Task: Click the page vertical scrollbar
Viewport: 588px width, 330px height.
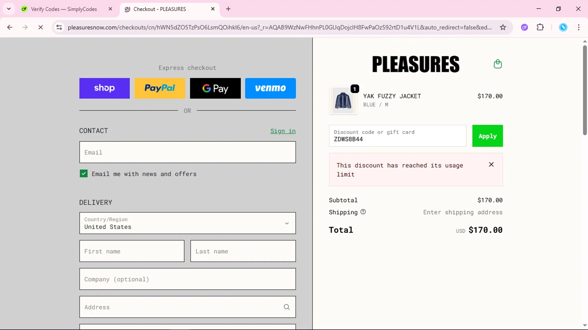Action: (584, 90)
